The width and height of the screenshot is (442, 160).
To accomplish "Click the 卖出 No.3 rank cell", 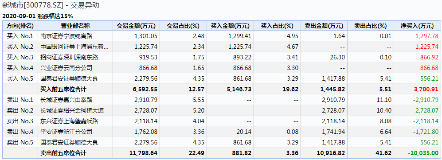I will pyautogui.click(x=20, y=121).
